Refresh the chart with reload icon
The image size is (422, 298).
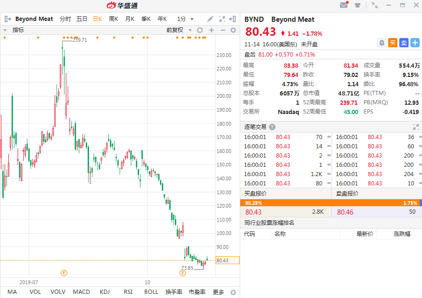200,30
